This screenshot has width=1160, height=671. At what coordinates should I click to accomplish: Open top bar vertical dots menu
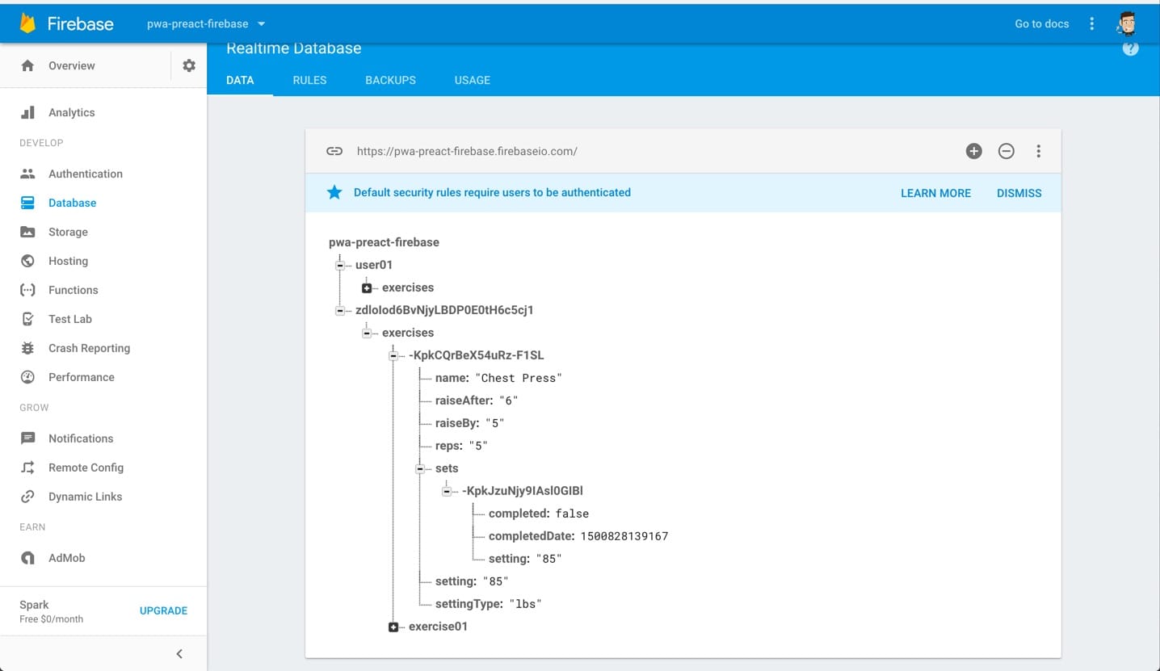click(x=1091, y=23)
